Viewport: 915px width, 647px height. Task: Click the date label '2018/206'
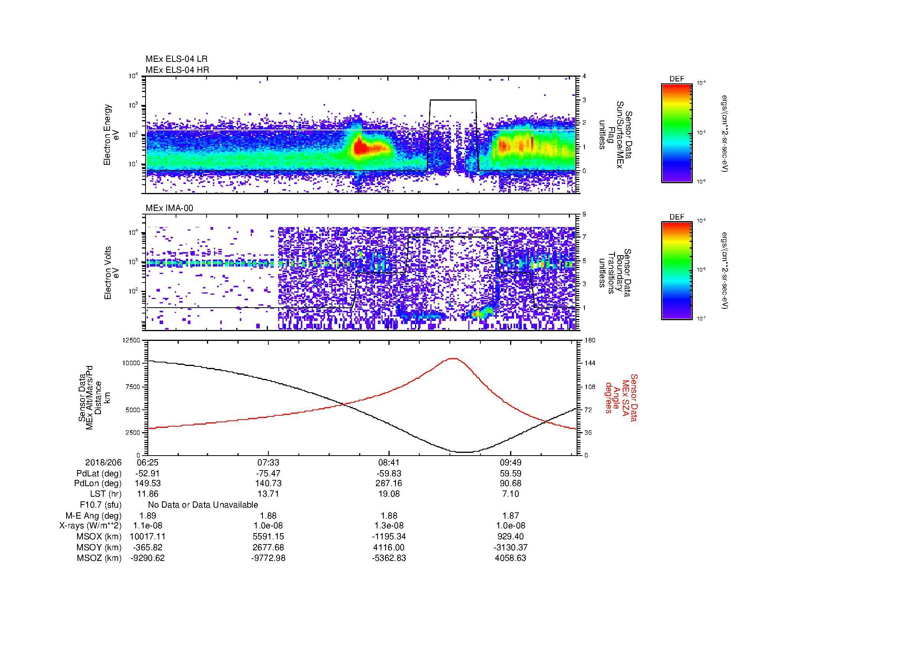tap(103, 463)
